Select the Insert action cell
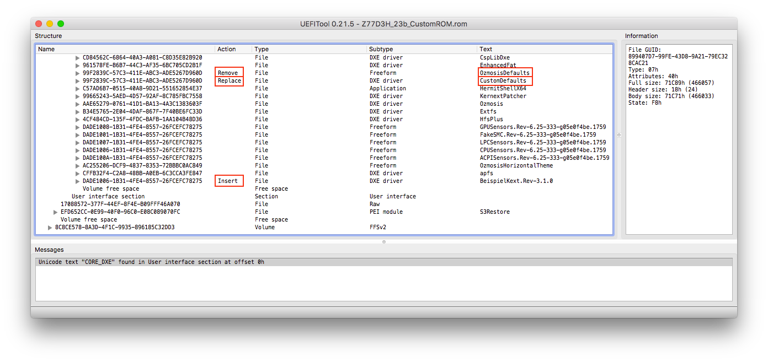The image size is (768, 362). click(228, 181)
